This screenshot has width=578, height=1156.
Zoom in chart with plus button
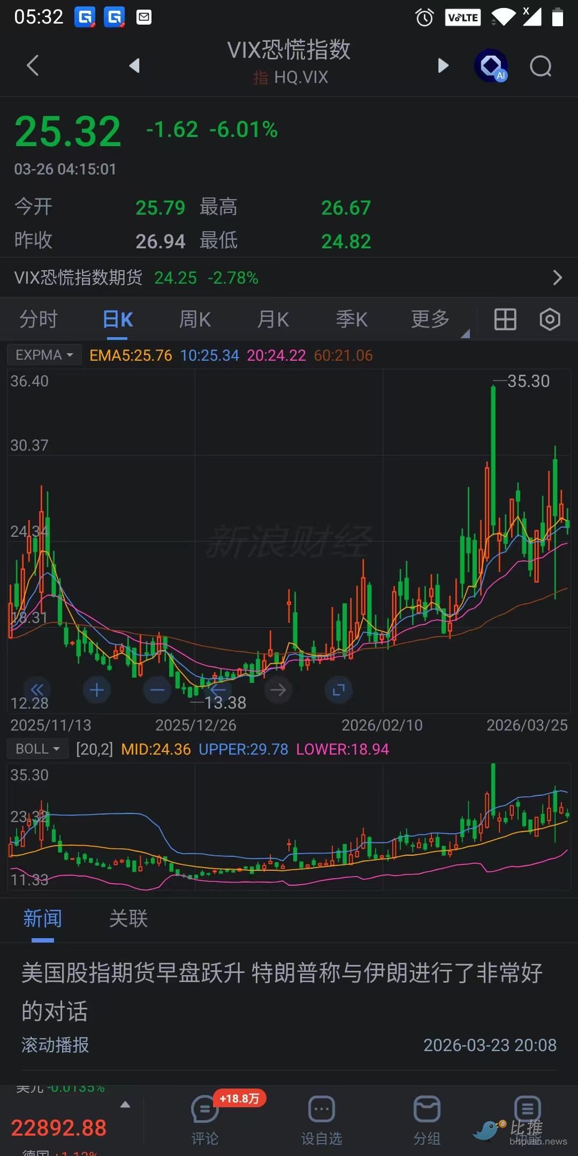[97, 690]
